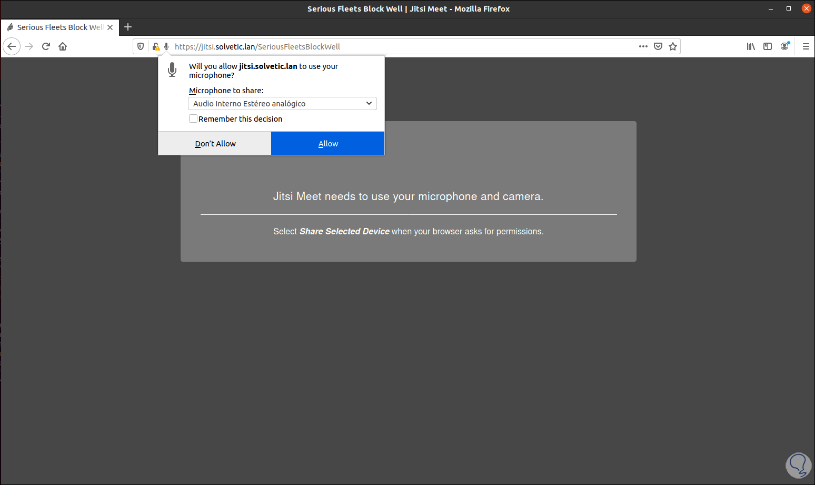
Task: Close the Firefox window
Action: tap(806, 8)
